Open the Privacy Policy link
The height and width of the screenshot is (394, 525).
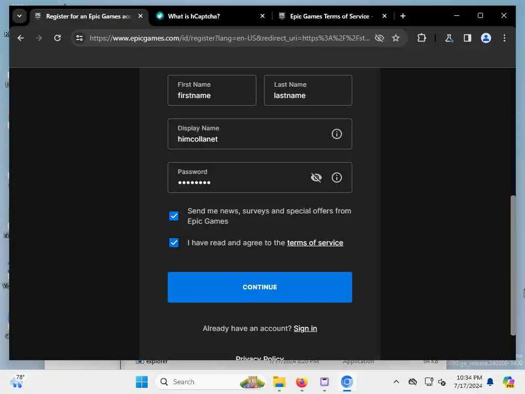point(260,358)
